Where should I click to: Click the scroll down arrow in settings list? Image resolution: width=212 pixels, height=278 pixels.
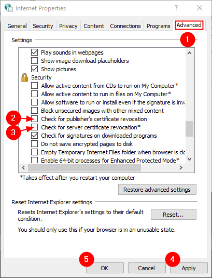(189, 159)
